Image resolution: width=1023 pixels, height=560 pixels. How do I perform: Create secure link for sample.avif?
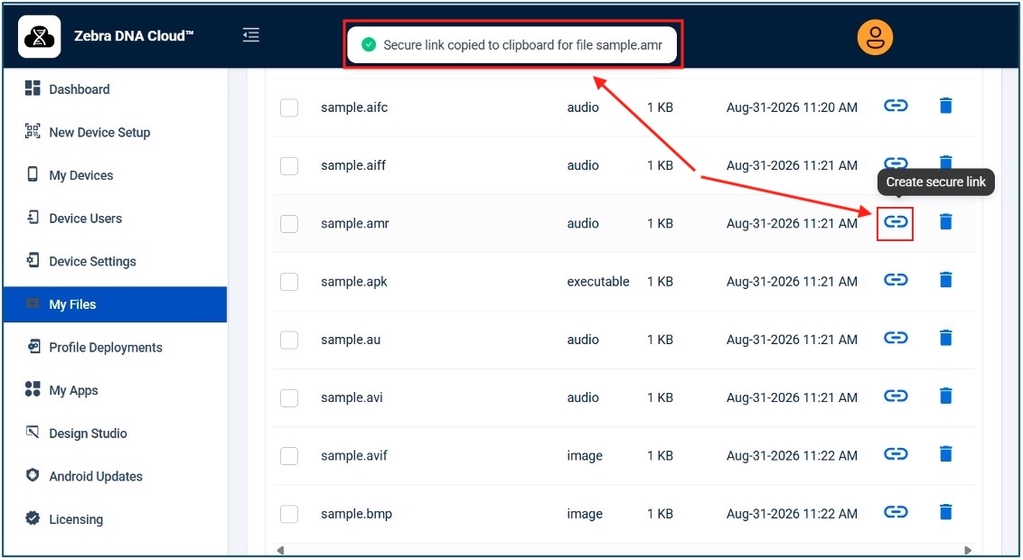tap(895, 454)
